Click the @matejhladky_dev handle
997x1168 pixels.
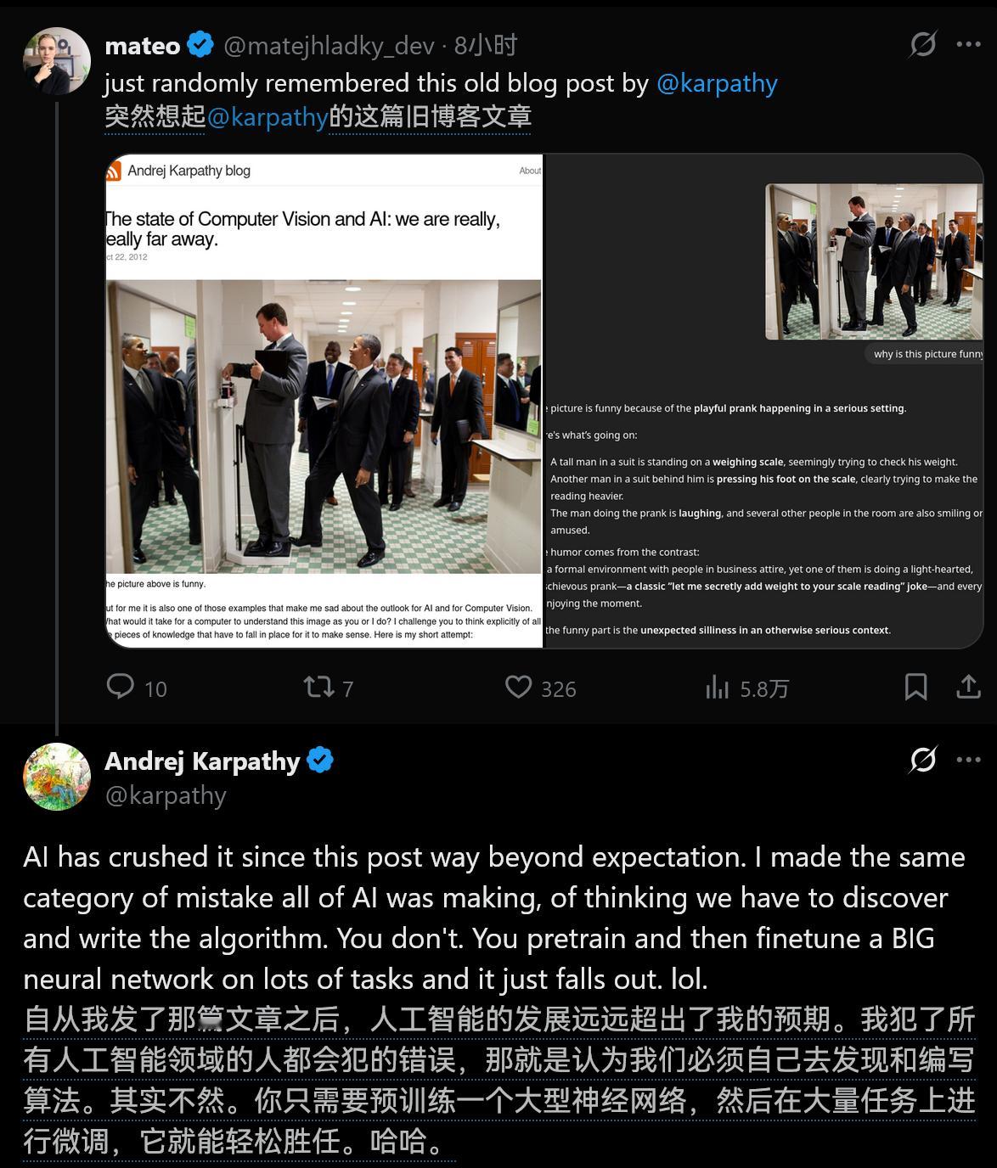tap(330, 45)
